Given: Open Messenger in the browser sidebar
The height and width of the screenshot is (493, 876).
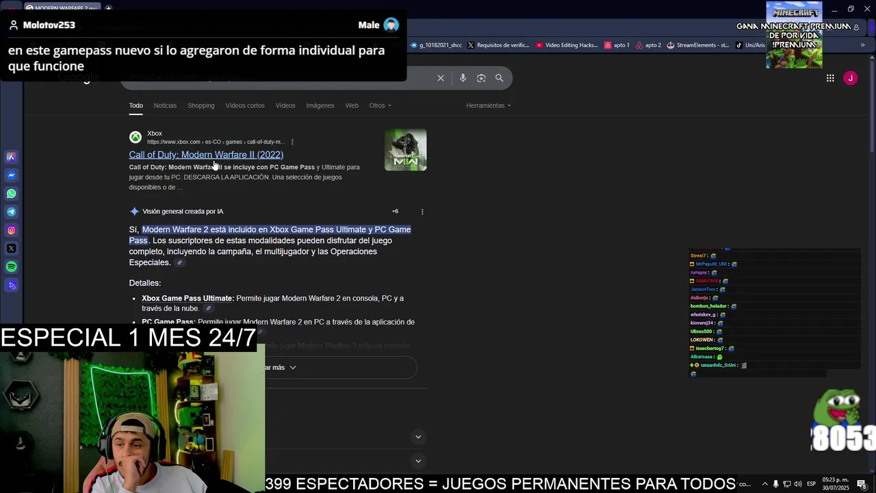Looking at the screenshot, I should (11, 175).
